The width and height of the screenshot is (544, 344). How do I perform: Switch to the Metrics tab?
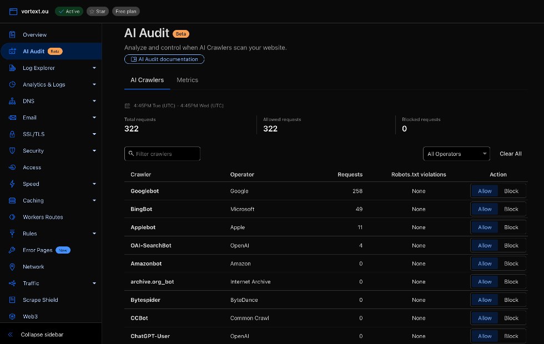(187, 80)
